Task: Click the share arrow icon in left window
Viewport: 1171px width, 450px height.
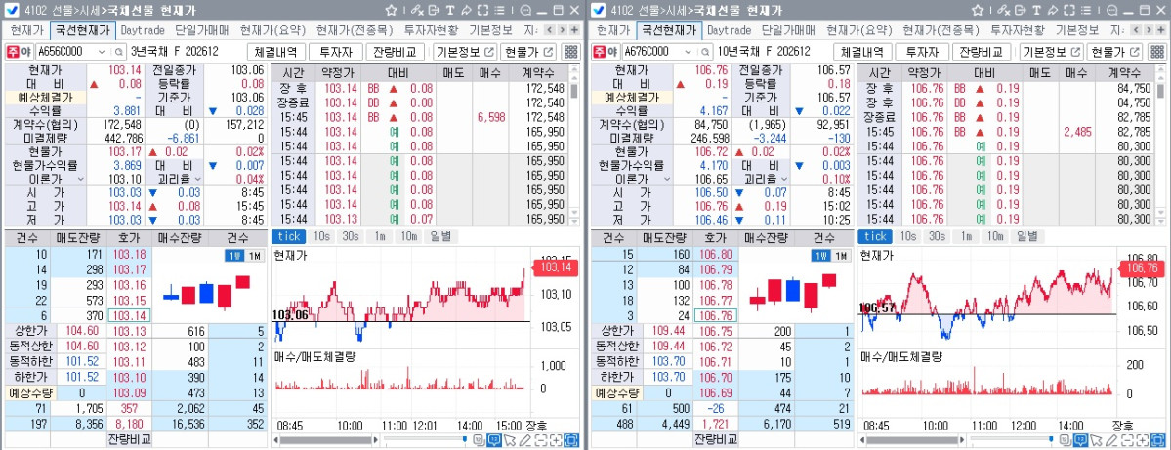Action: [x=467, y=11]
